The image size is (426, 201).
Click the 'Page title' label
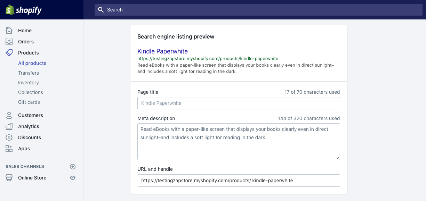pos(148,92)
